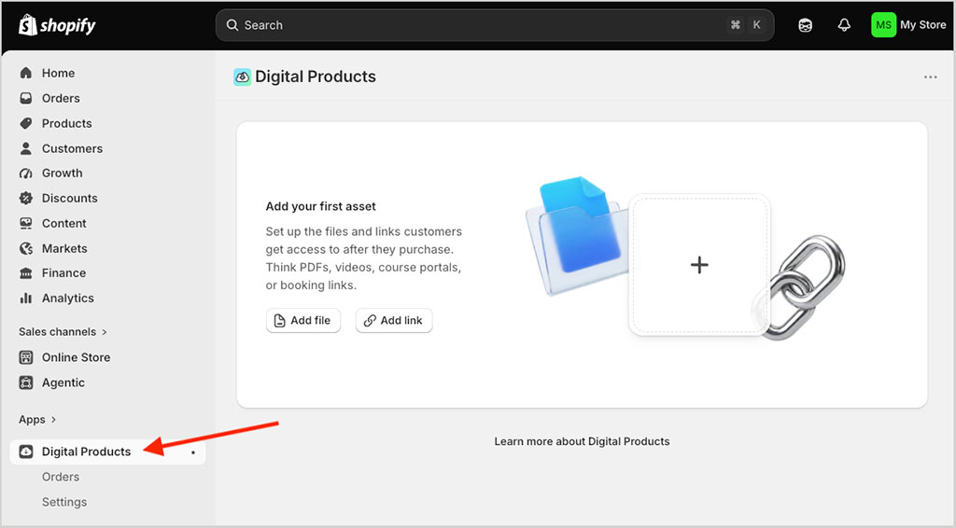The height and width of the screenshot is (528, 956).
Task: Select Digital Products app in sidebar
Action: tap(107, 452)
